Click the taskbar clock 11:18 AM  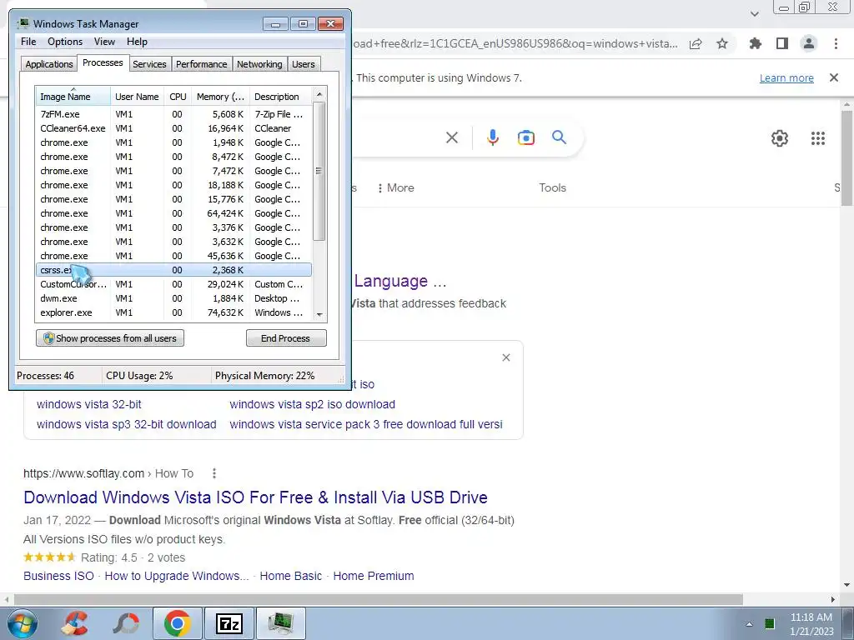(811, 617)
